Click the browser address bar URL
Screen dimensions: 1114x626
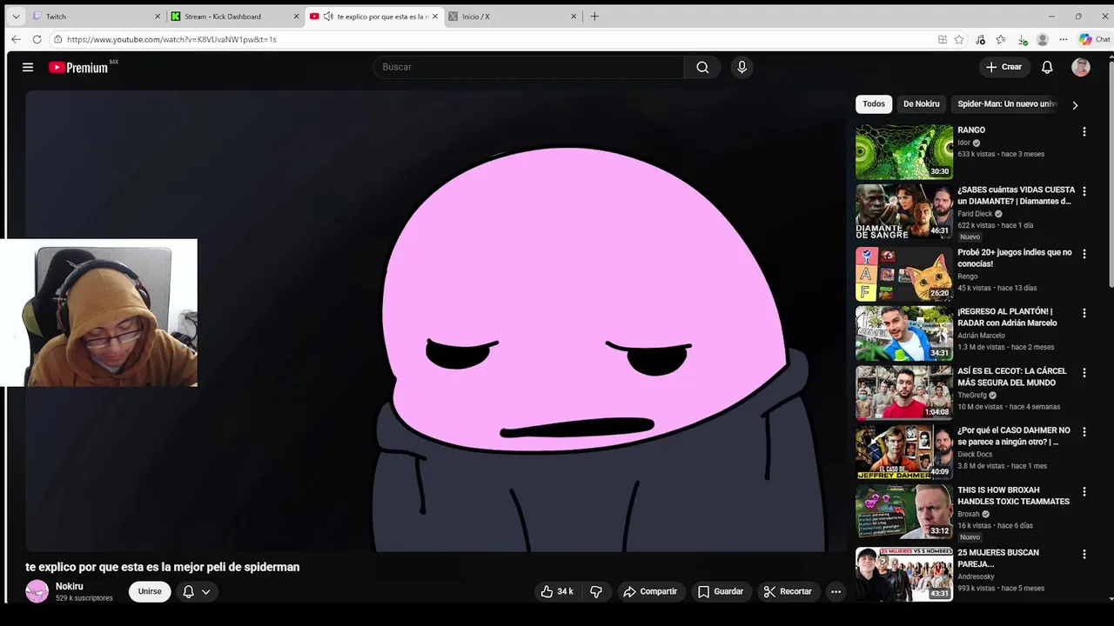171,39
